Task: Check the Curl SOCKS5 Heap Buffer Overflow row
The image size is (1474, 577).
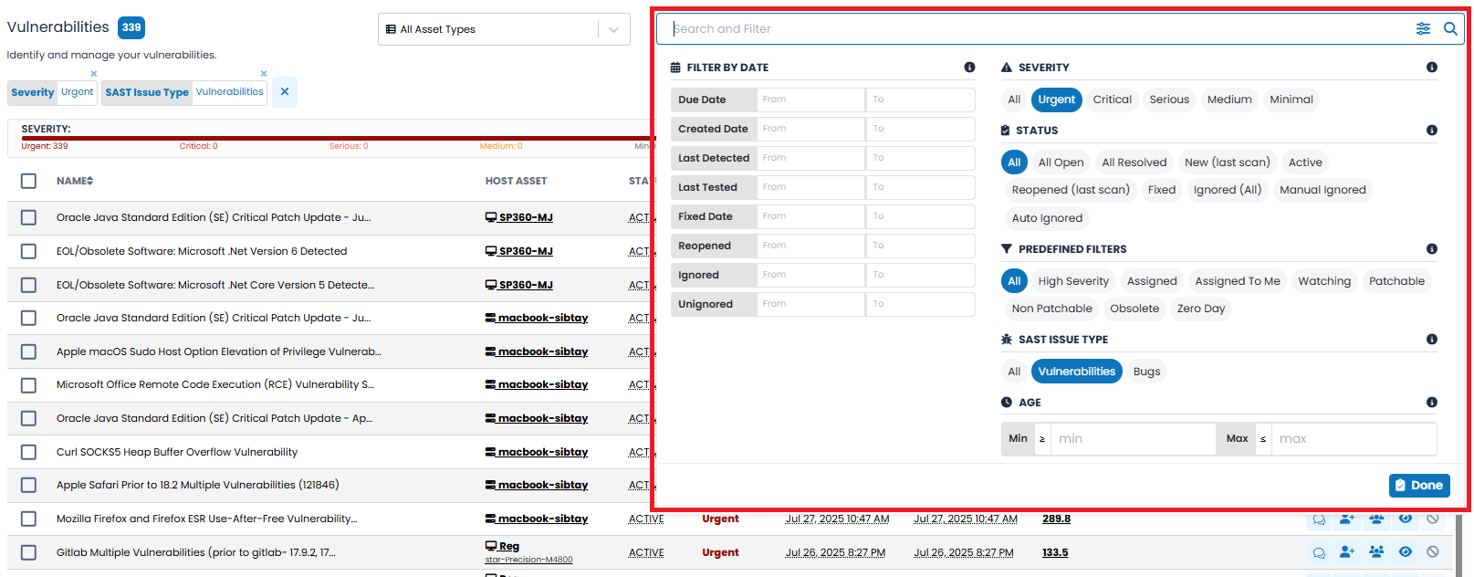Action: pos(28,452)
